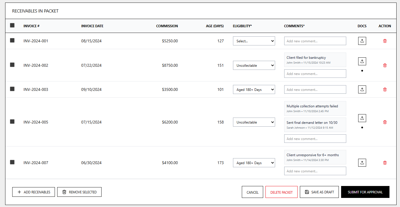Image resolution: width=400 pixels, height=207 pixels.
Task: Open the Eligibility dropdown for INV-2024-001
Action: [254, 41]
